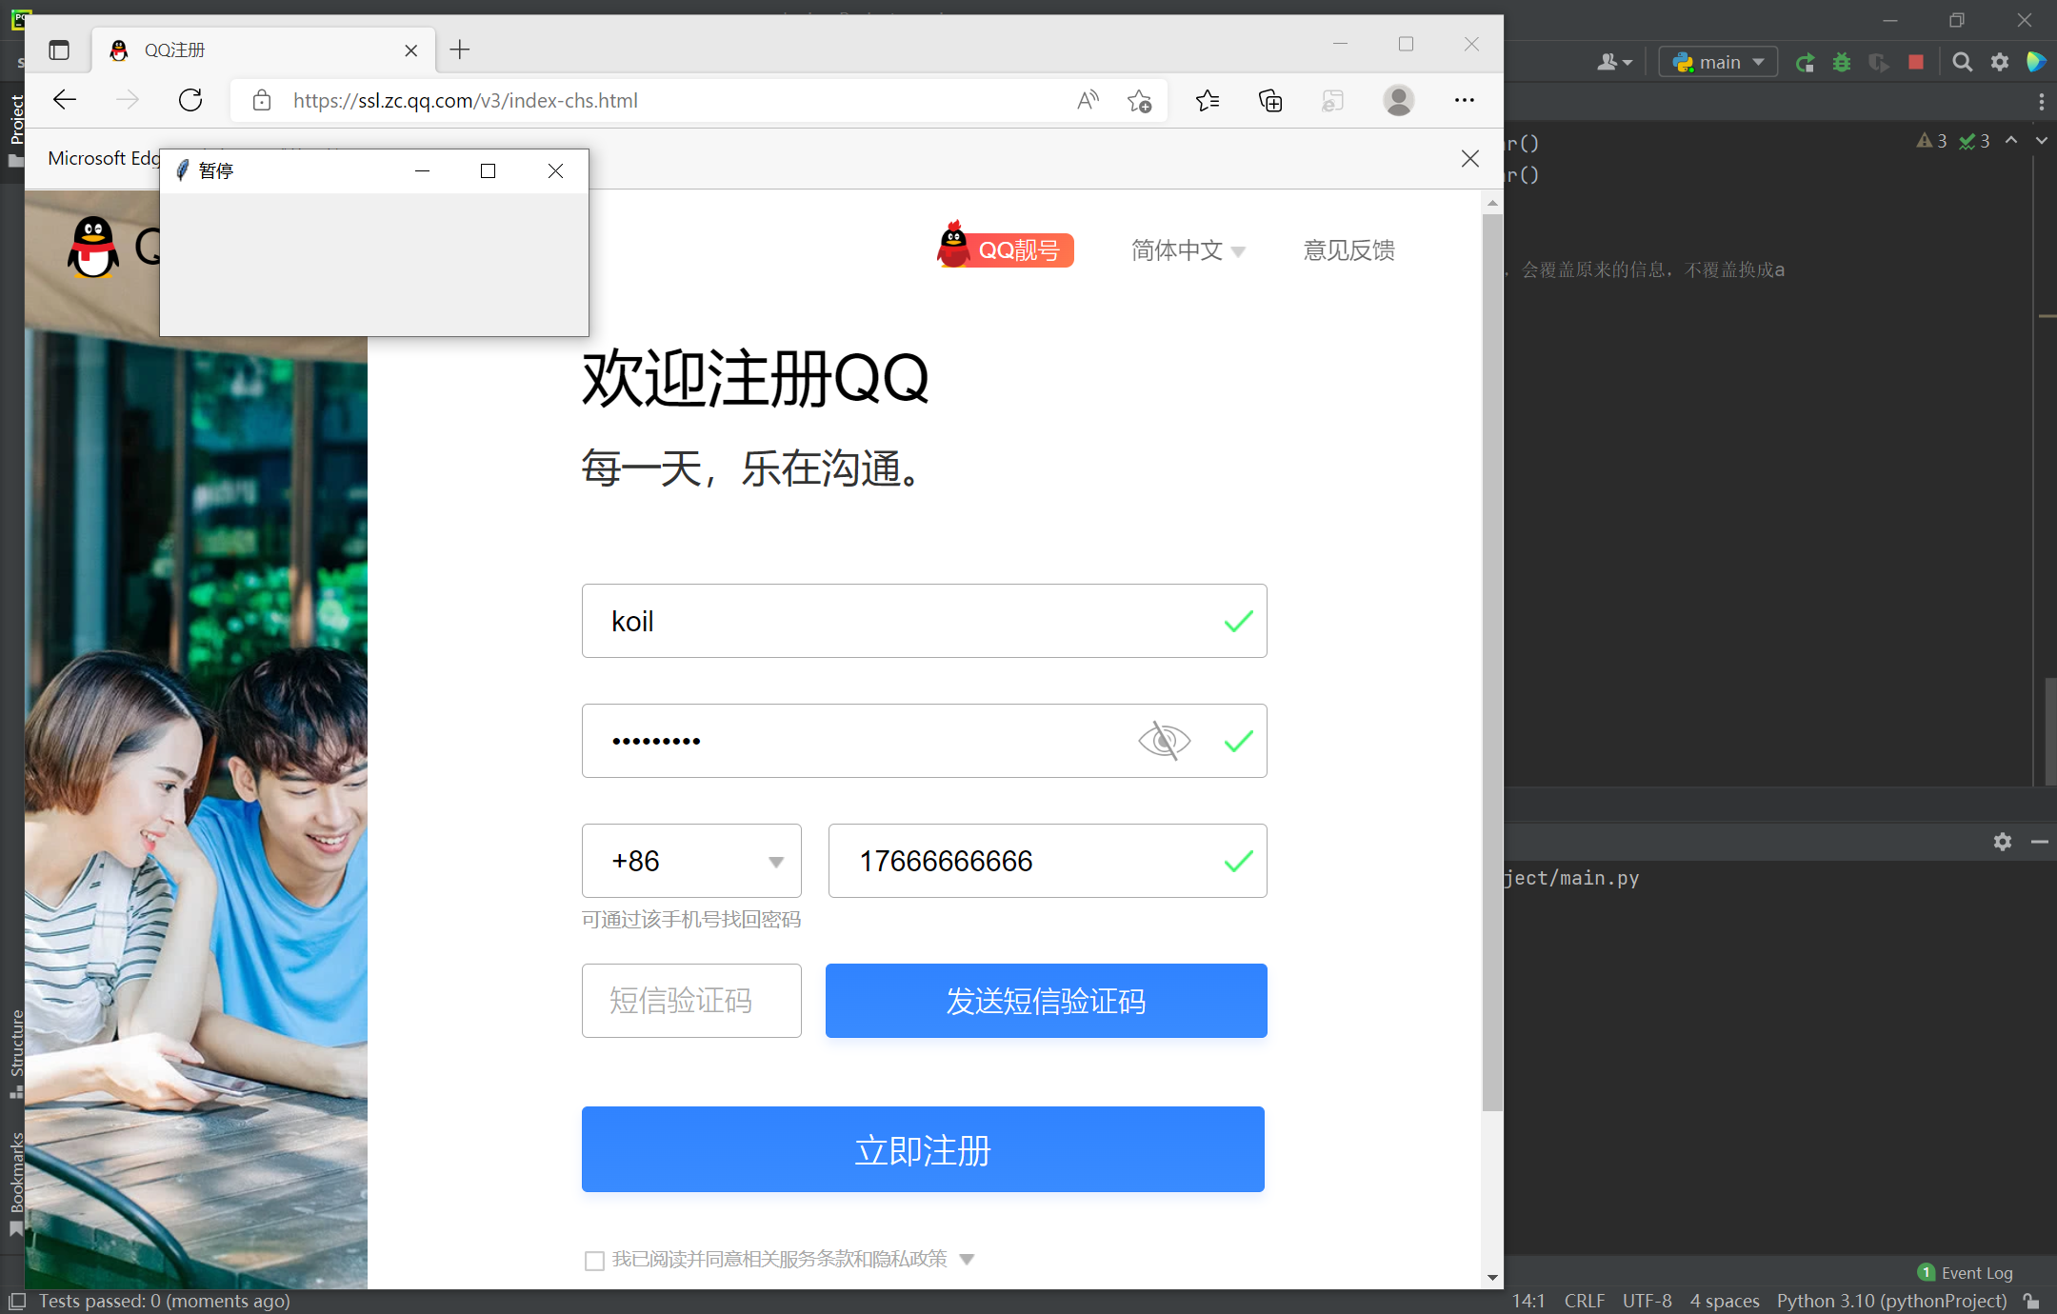Open the Edge profile avatar
Image resolution: width=2057 pixels, height=1314 pixels.
[1398, 100]
